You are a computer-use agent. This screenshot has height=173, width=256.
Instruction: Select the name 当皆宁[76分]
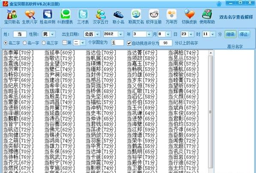coord(18,124)
